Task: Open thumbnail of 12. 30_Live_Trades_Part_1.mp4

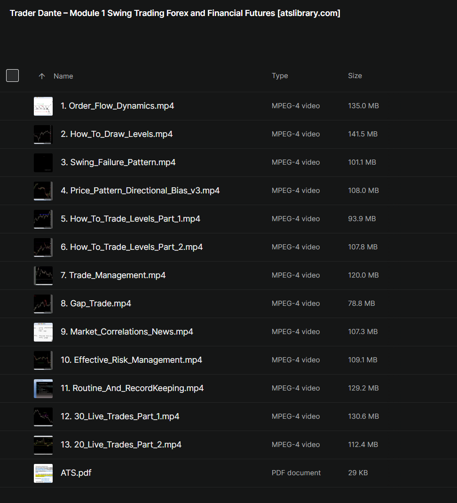Action: [43, 417]
